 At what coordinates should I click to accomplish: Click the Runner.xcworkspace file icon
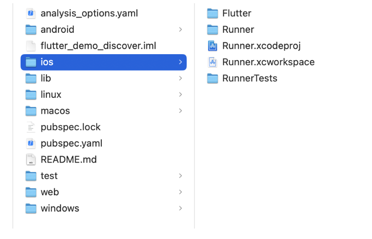click(x=212, y=62)
